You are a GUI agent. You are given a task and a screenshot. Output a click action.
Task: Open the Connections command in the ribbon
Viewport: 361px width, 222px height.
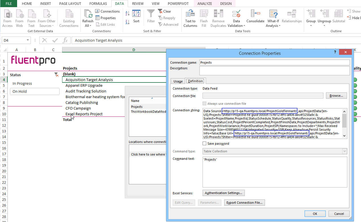pyautogui.click(x=107, y=11)
